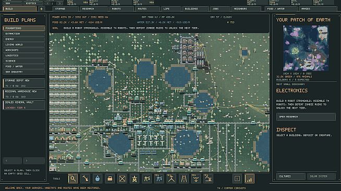This screenshot has width=341, height=191.
Task: Select the Workshops build category
Action: click(24, 50)
